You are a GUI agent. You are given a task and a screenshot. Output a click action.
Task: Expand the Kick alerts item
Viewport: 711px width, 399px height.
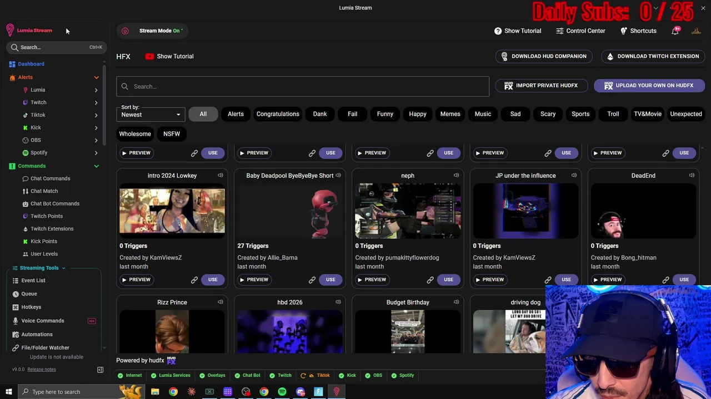[x=96, y=127]
